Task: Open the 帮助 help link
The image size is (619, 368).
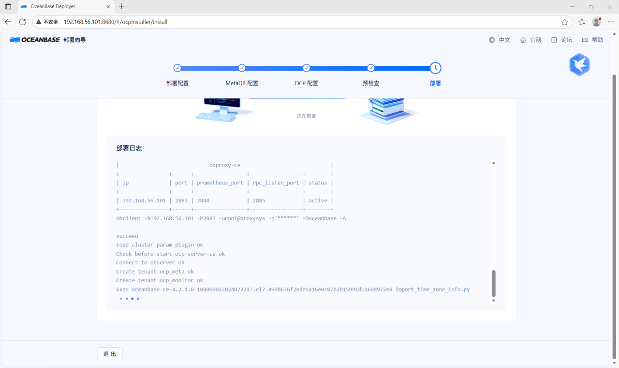Action: pyautogui.click(x=592, y=40)
